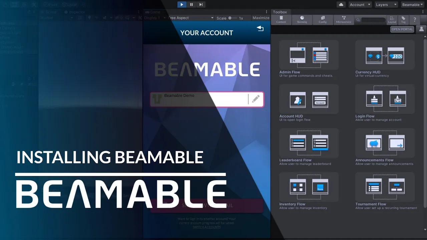Screen dimensions: 427x240
Task: Click the back arrow in Your Account screen
Action: click(x=260, y=29)
